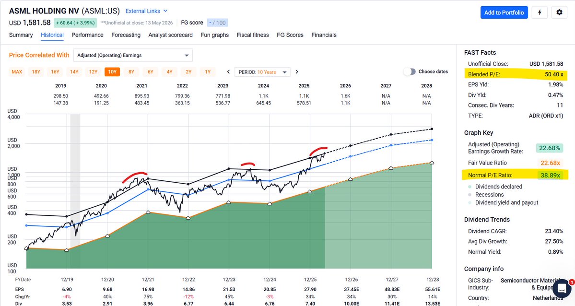Switch to the Fiscal fitness tab
The width and height of the screenshot is (575, 306).
coord(253,35)
